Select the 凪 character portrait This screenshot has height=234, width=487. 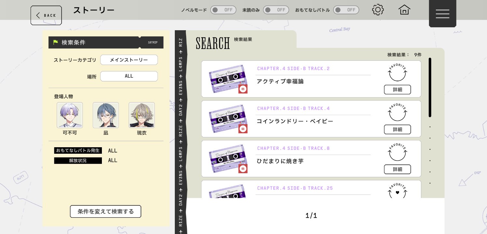pyautogui.click(x=106, y=115)
